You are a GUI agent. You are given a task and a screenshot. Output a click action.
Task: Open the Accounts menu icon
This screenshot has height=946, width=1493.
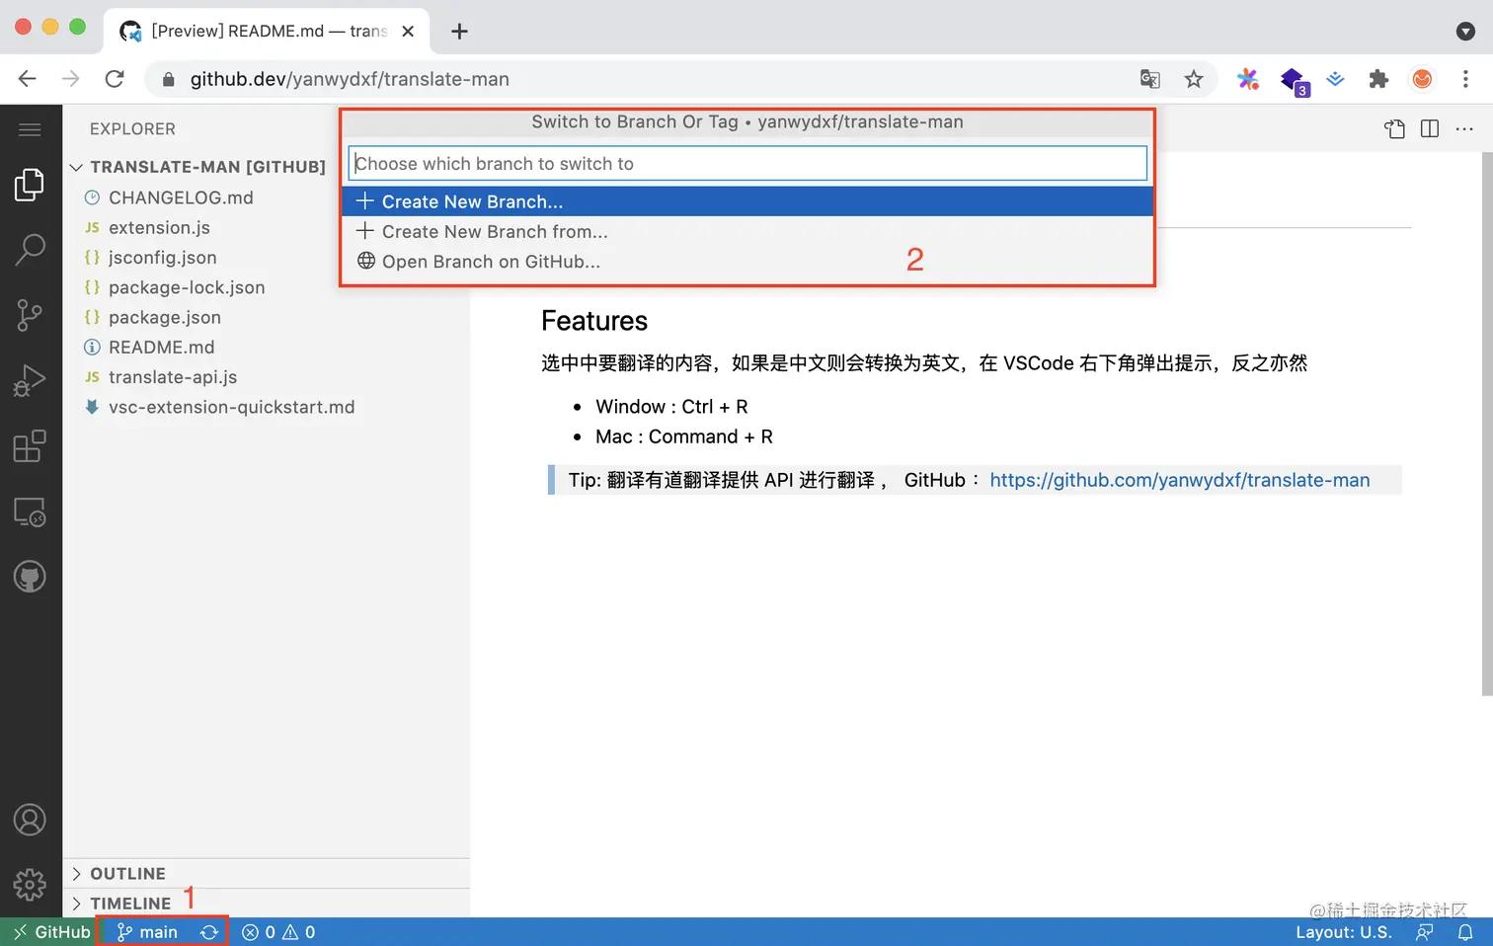tap(30, 820)
